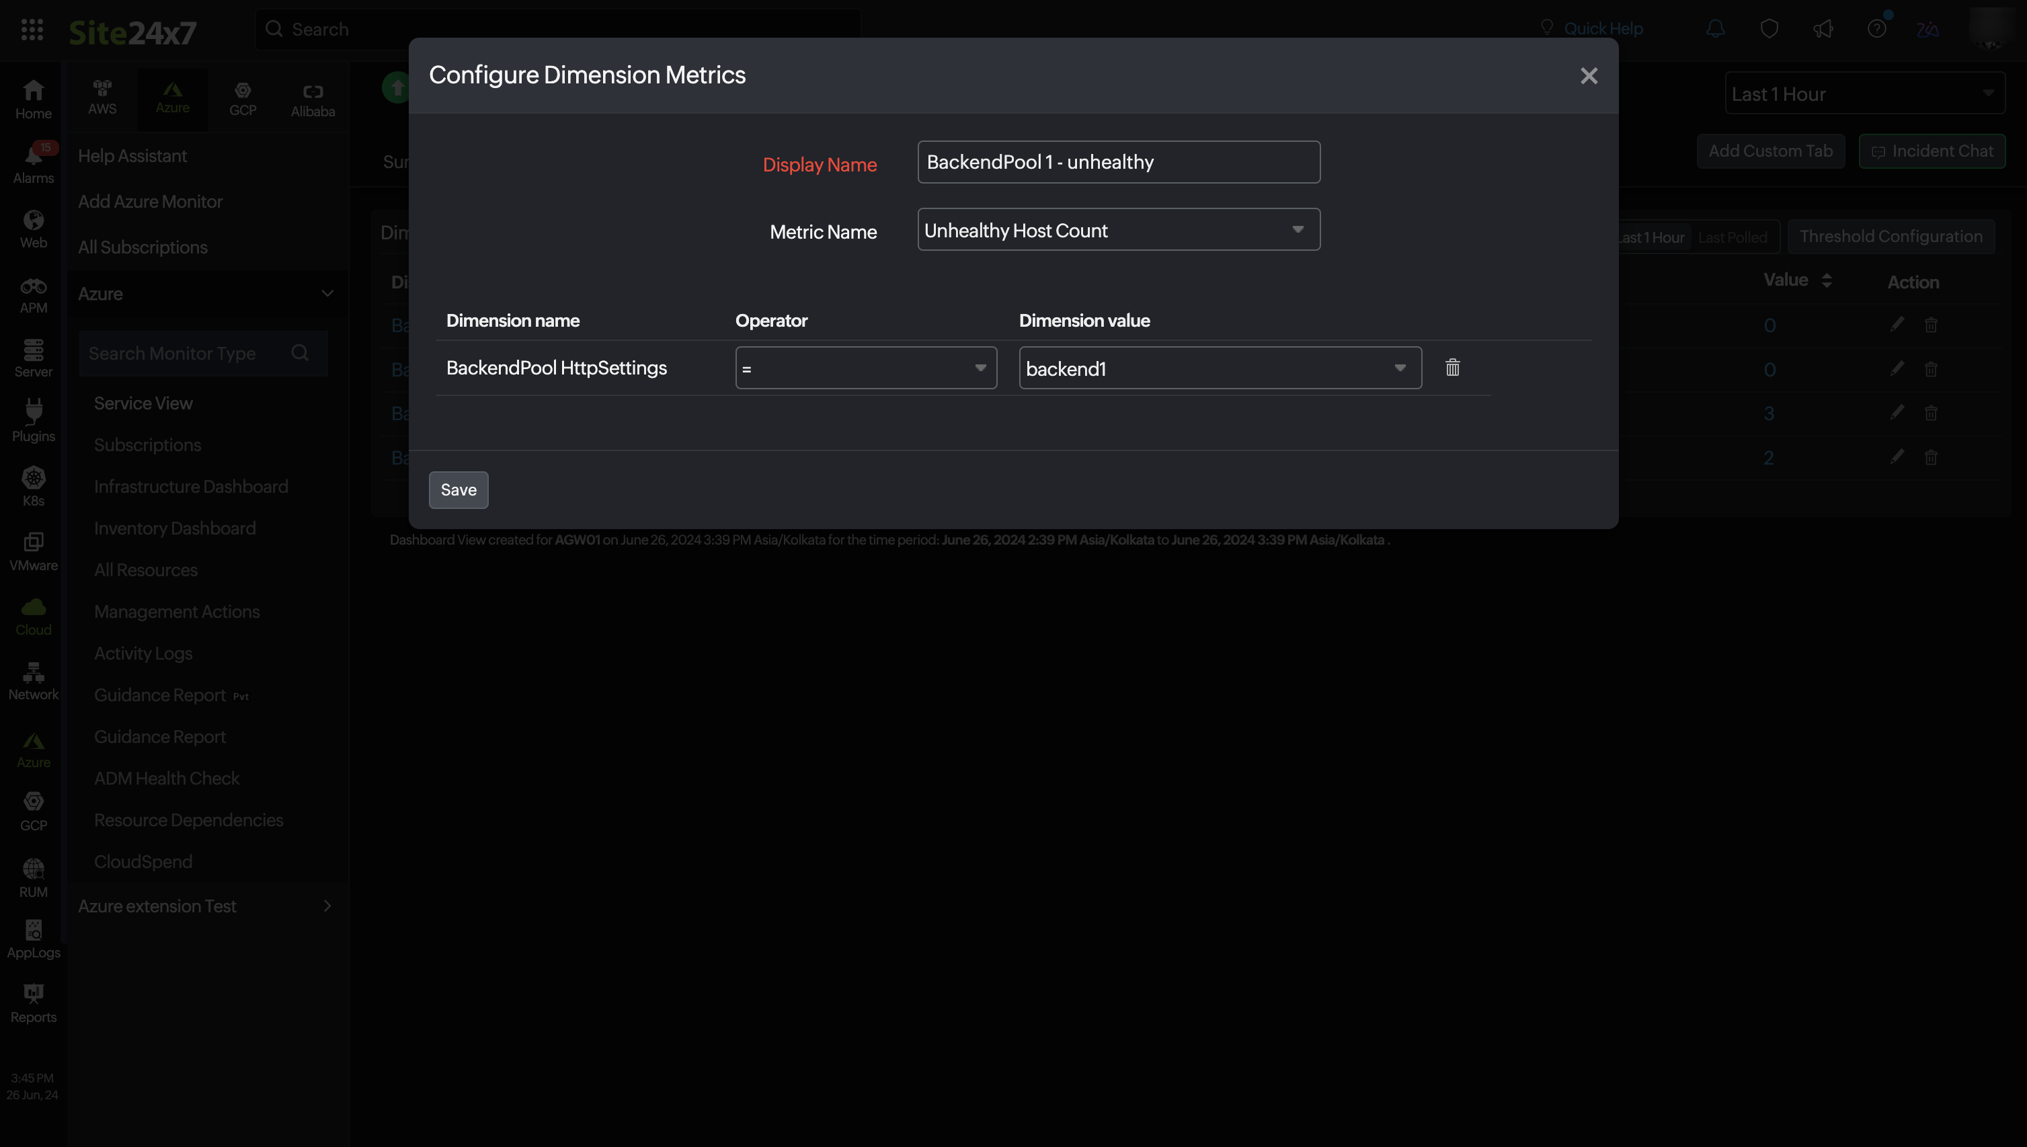
Task: Open the Alarms section in sidebar
Action: (x=33, y=163)
